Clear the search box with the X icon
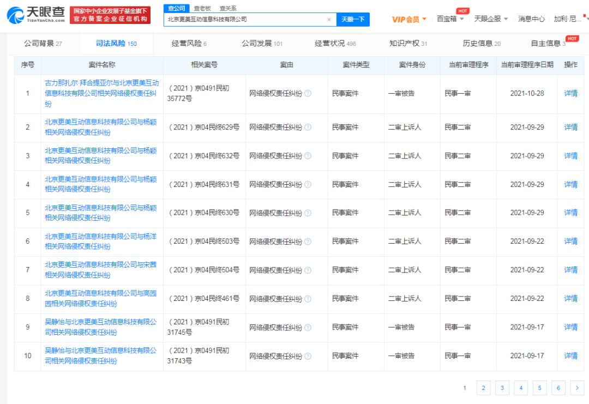This screenshot has width=589, height=404. [329, 20]
